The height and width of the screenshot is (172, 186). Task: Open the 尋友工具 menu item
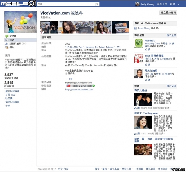tap(162, 4)
